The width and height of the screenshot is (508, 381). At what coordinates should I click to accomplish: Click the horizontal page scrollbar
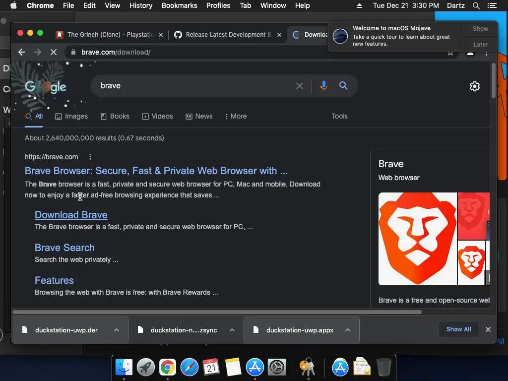217,312
